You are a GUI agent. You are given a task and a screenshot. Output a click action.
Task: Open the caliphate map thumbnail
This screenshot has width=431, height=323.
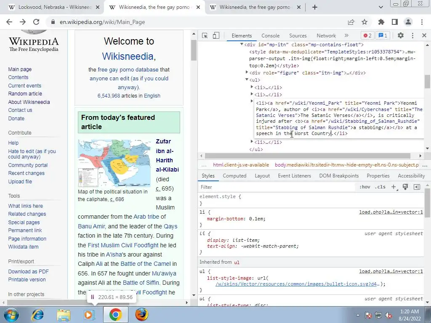114,163
